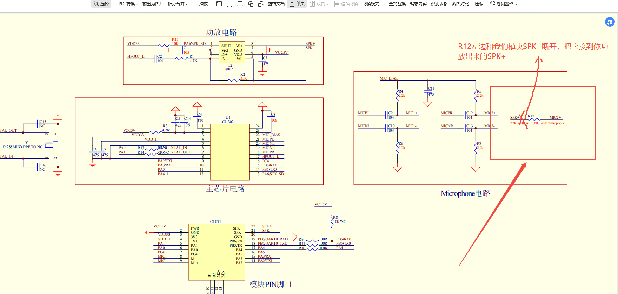Expand the 划词翻译 dropdown arrow

tap(516, 4)
